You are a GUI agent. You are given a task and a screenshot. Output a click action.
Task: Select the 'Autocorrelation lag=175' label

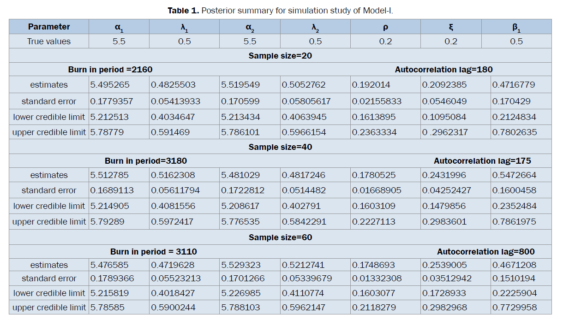[x=482, y=161]
